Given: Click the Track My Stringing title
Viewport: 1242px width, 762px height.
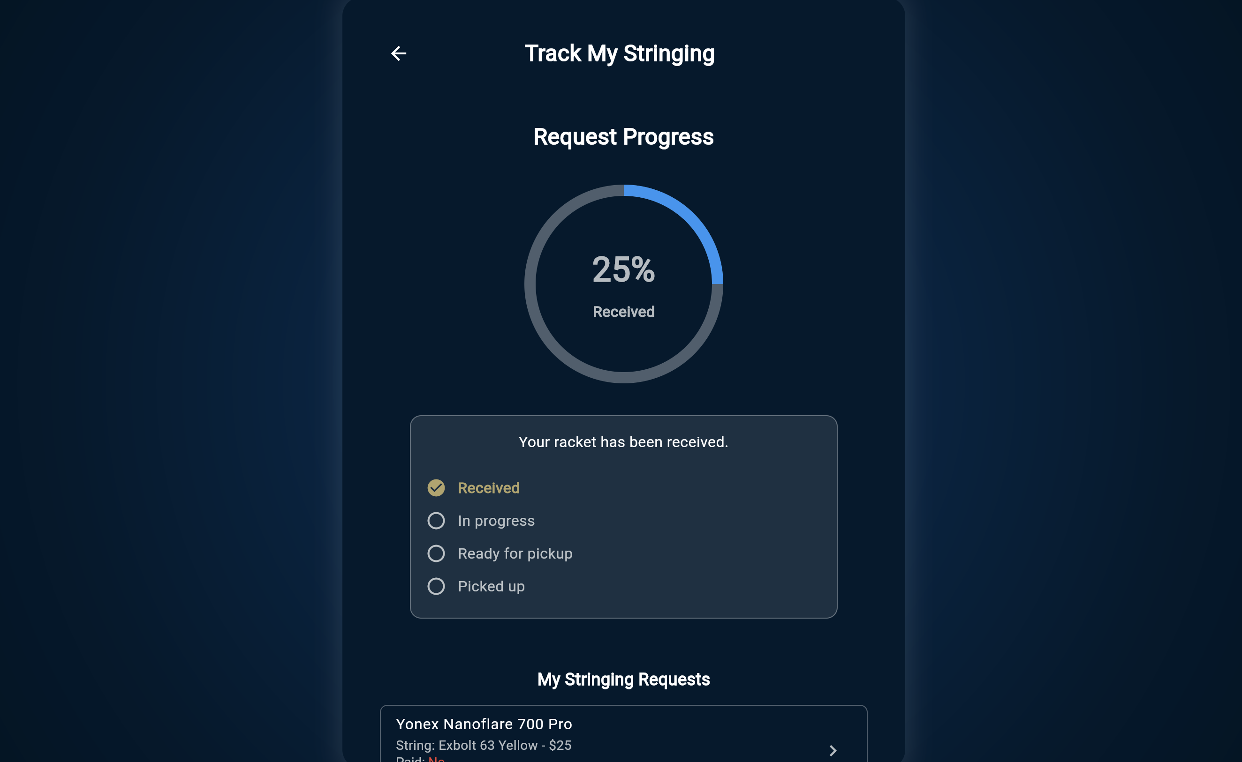Looking at the screenshot, I should coord(620,53).
